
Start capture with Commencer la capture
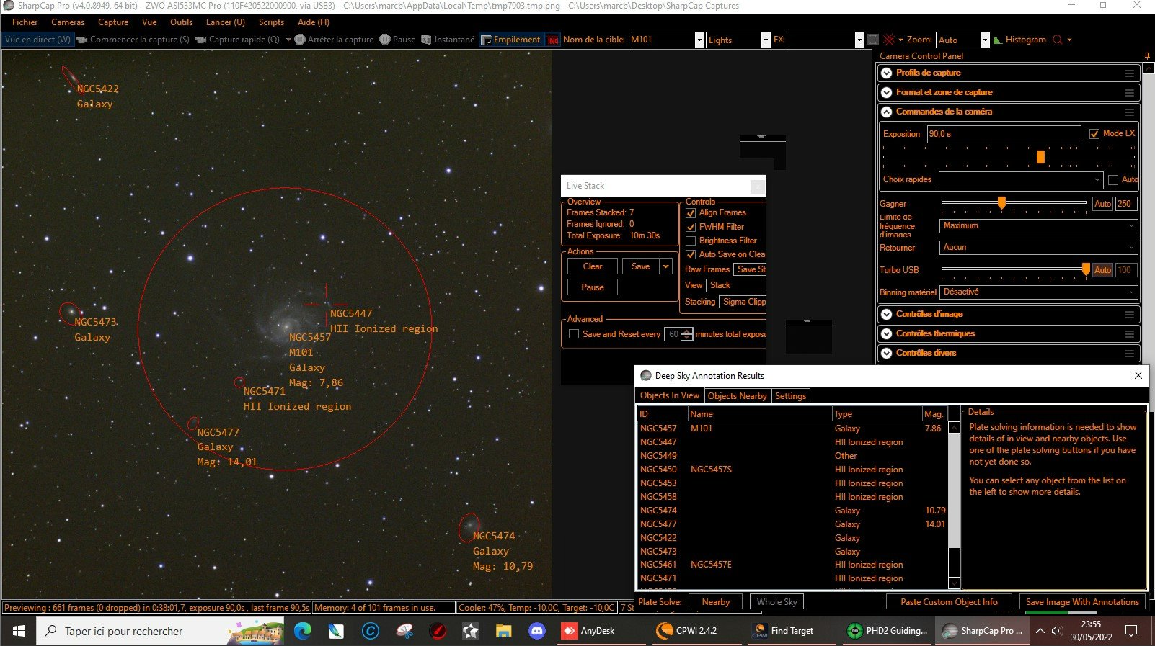[x=133, y=40]
